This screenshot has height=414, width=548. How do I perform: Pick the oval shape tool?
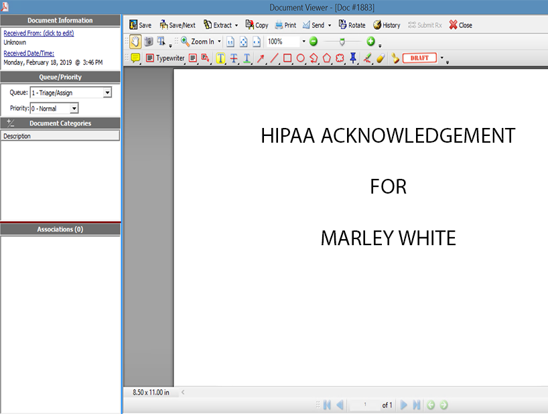(301, 58)
